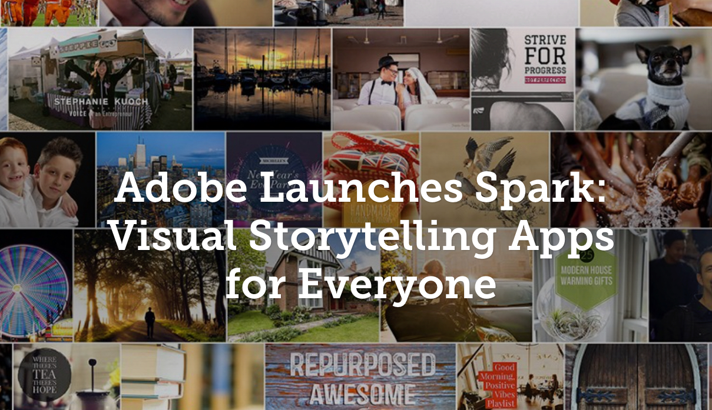Select the two smiling boys photo
Image resolution: width=712 pixels, height=410 pixels.
click(x=47, y=180)
